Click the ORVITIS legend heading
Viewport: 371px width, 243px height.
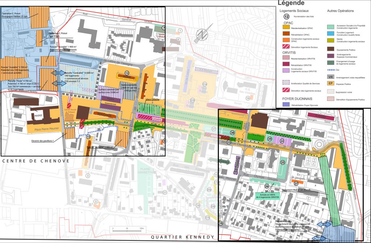289,53
